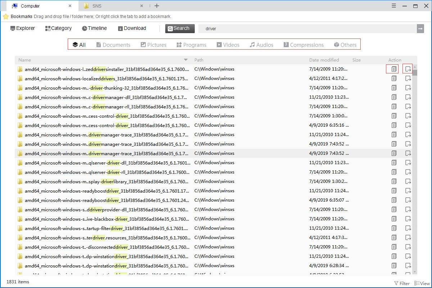Filter results by Compressions
Image resolution: width=432 pixels, height=288 pixels.
[x=303, y=45]
